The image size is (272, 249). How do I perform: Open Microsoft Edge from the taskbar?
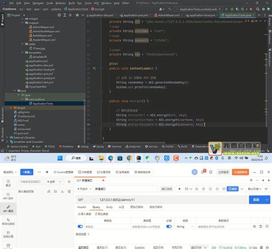pyautogui.click(x=111, y=158)
